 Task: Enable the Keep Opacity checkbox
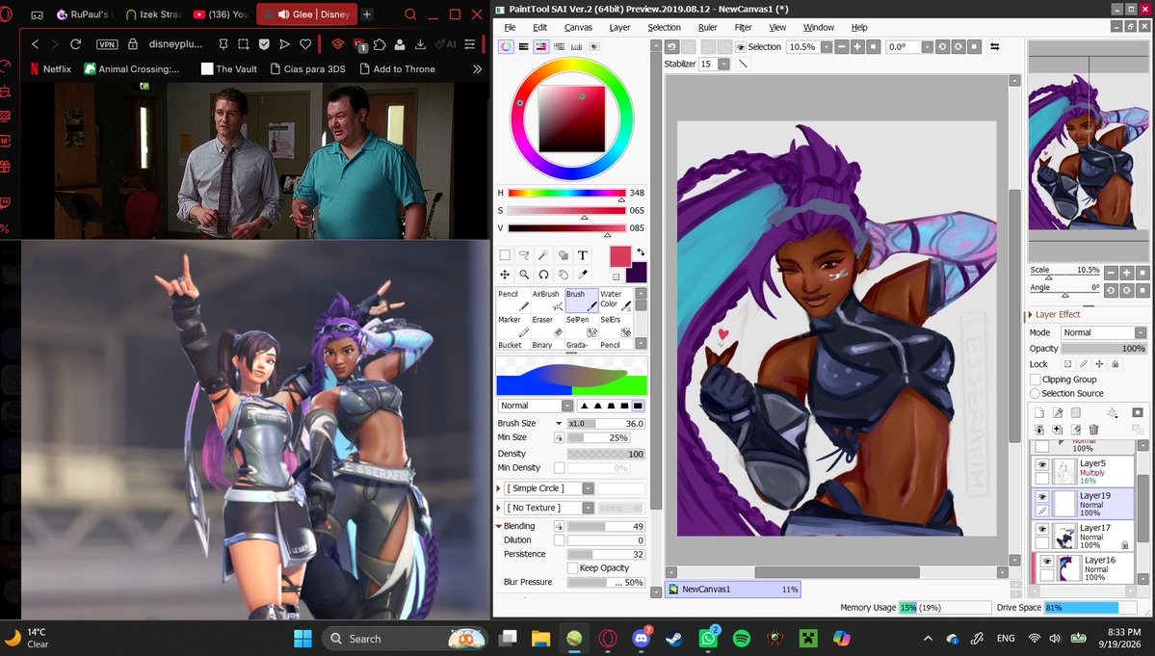[x=572, y=567]
